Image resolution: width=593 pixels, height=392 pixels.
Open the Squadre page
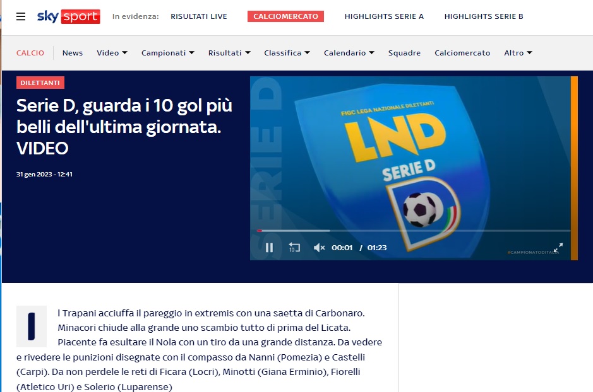pyautogui.click(x=404, y=53)
